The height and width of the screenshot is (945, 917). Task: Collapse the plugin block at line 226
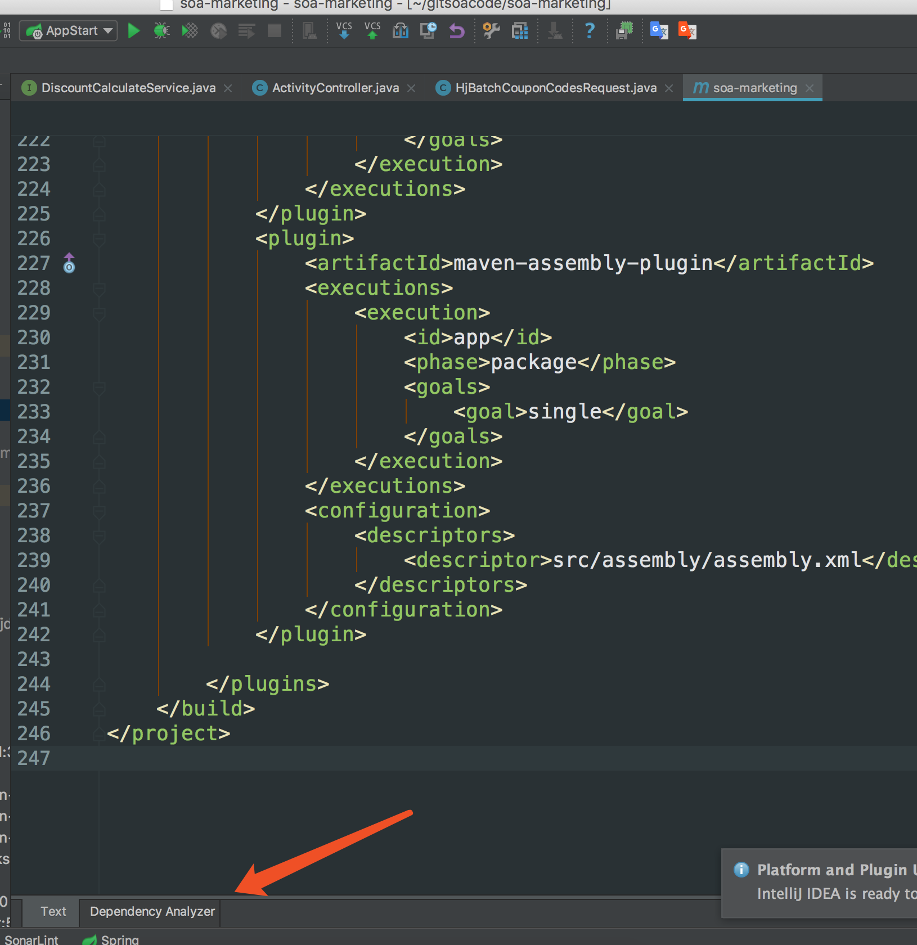pos(99,239)
